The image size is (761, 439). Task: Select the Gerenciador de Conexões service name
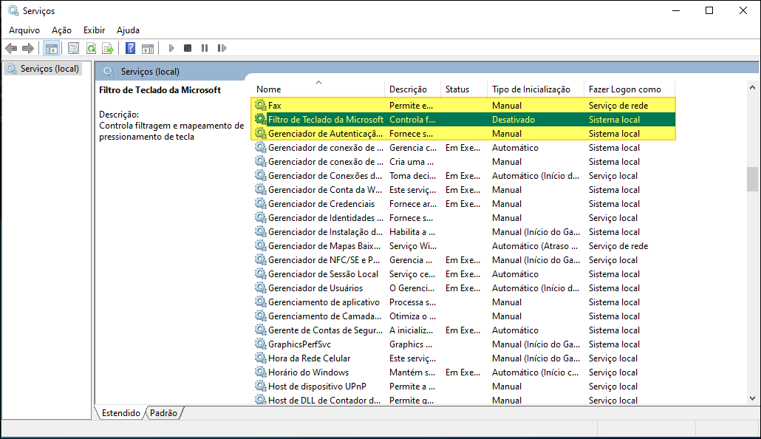(325, 176)
